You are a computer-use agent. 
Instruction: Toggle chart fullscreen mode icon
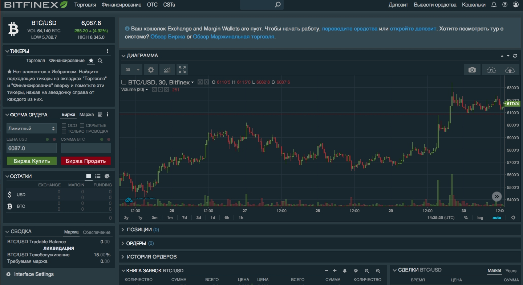(182, 70)
